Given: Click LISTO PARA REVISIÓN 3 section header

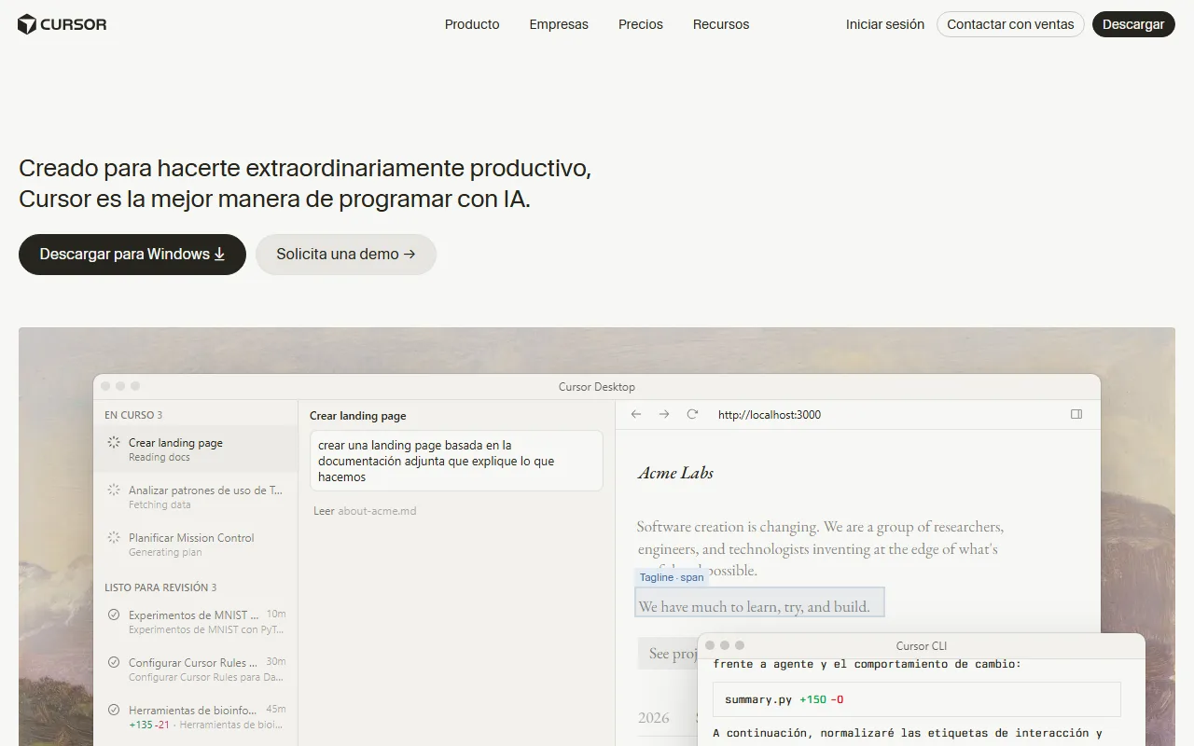Looking at the screenshot, I should click(160, 587).
